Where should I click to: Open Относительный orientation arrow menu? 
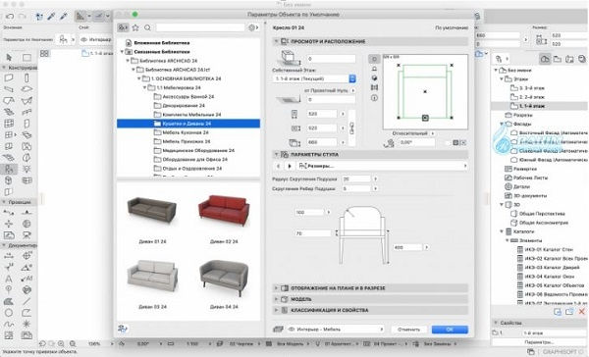(433, 133)
